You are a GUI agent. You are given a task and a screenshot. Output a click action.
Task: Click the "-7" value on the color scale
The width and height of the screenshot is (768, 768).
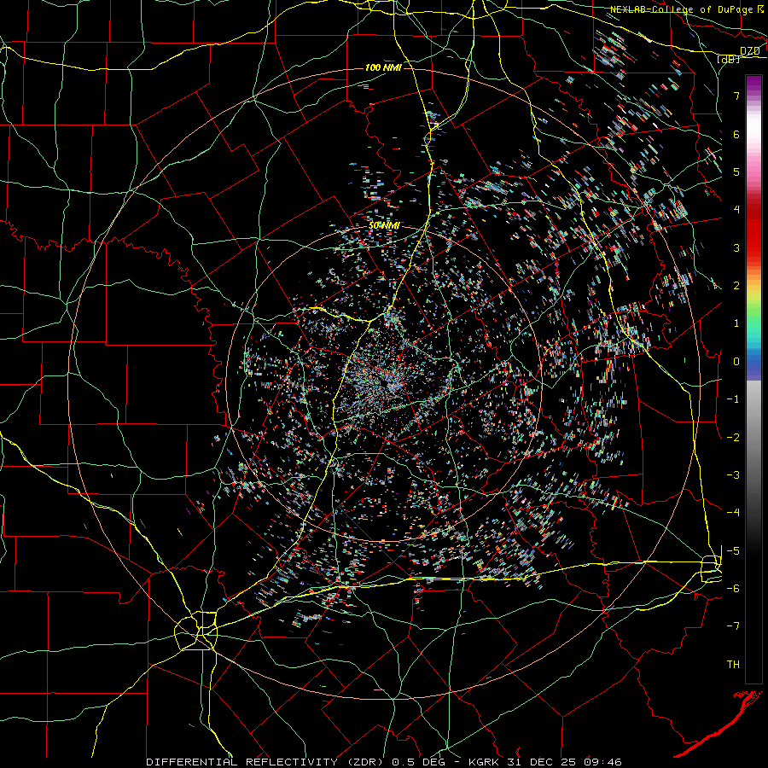coord(733,626)
